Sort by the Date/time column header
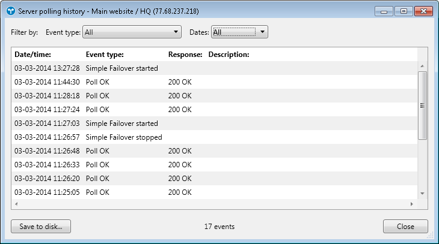Image resolution: width=439 pixels, height=244 pixels. (32, 55)
